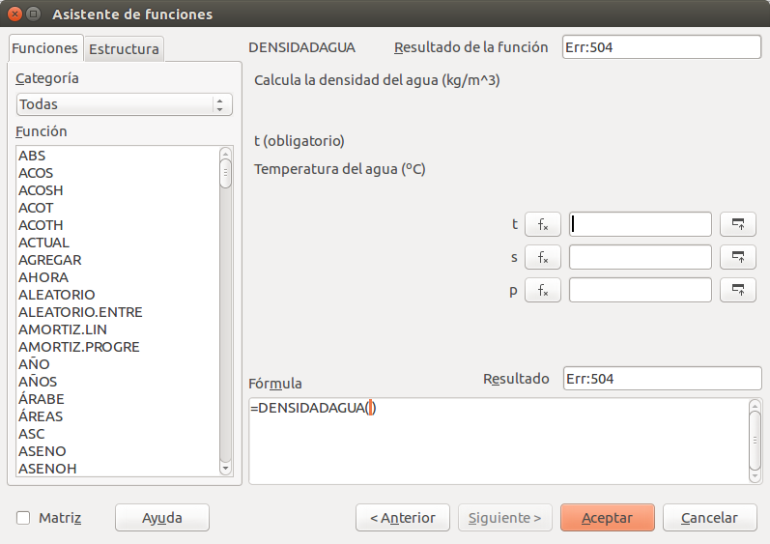The image size is (770, 544).
Task: Select the lower Resultado Err:504 field
Action: [x=663, y=379]
